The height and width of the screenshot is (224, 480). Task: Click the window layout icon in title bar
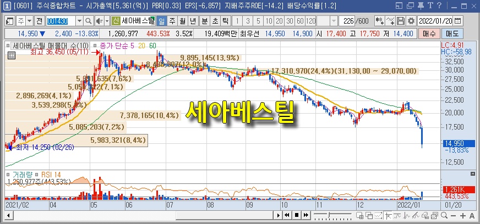[x=399, y=5]
